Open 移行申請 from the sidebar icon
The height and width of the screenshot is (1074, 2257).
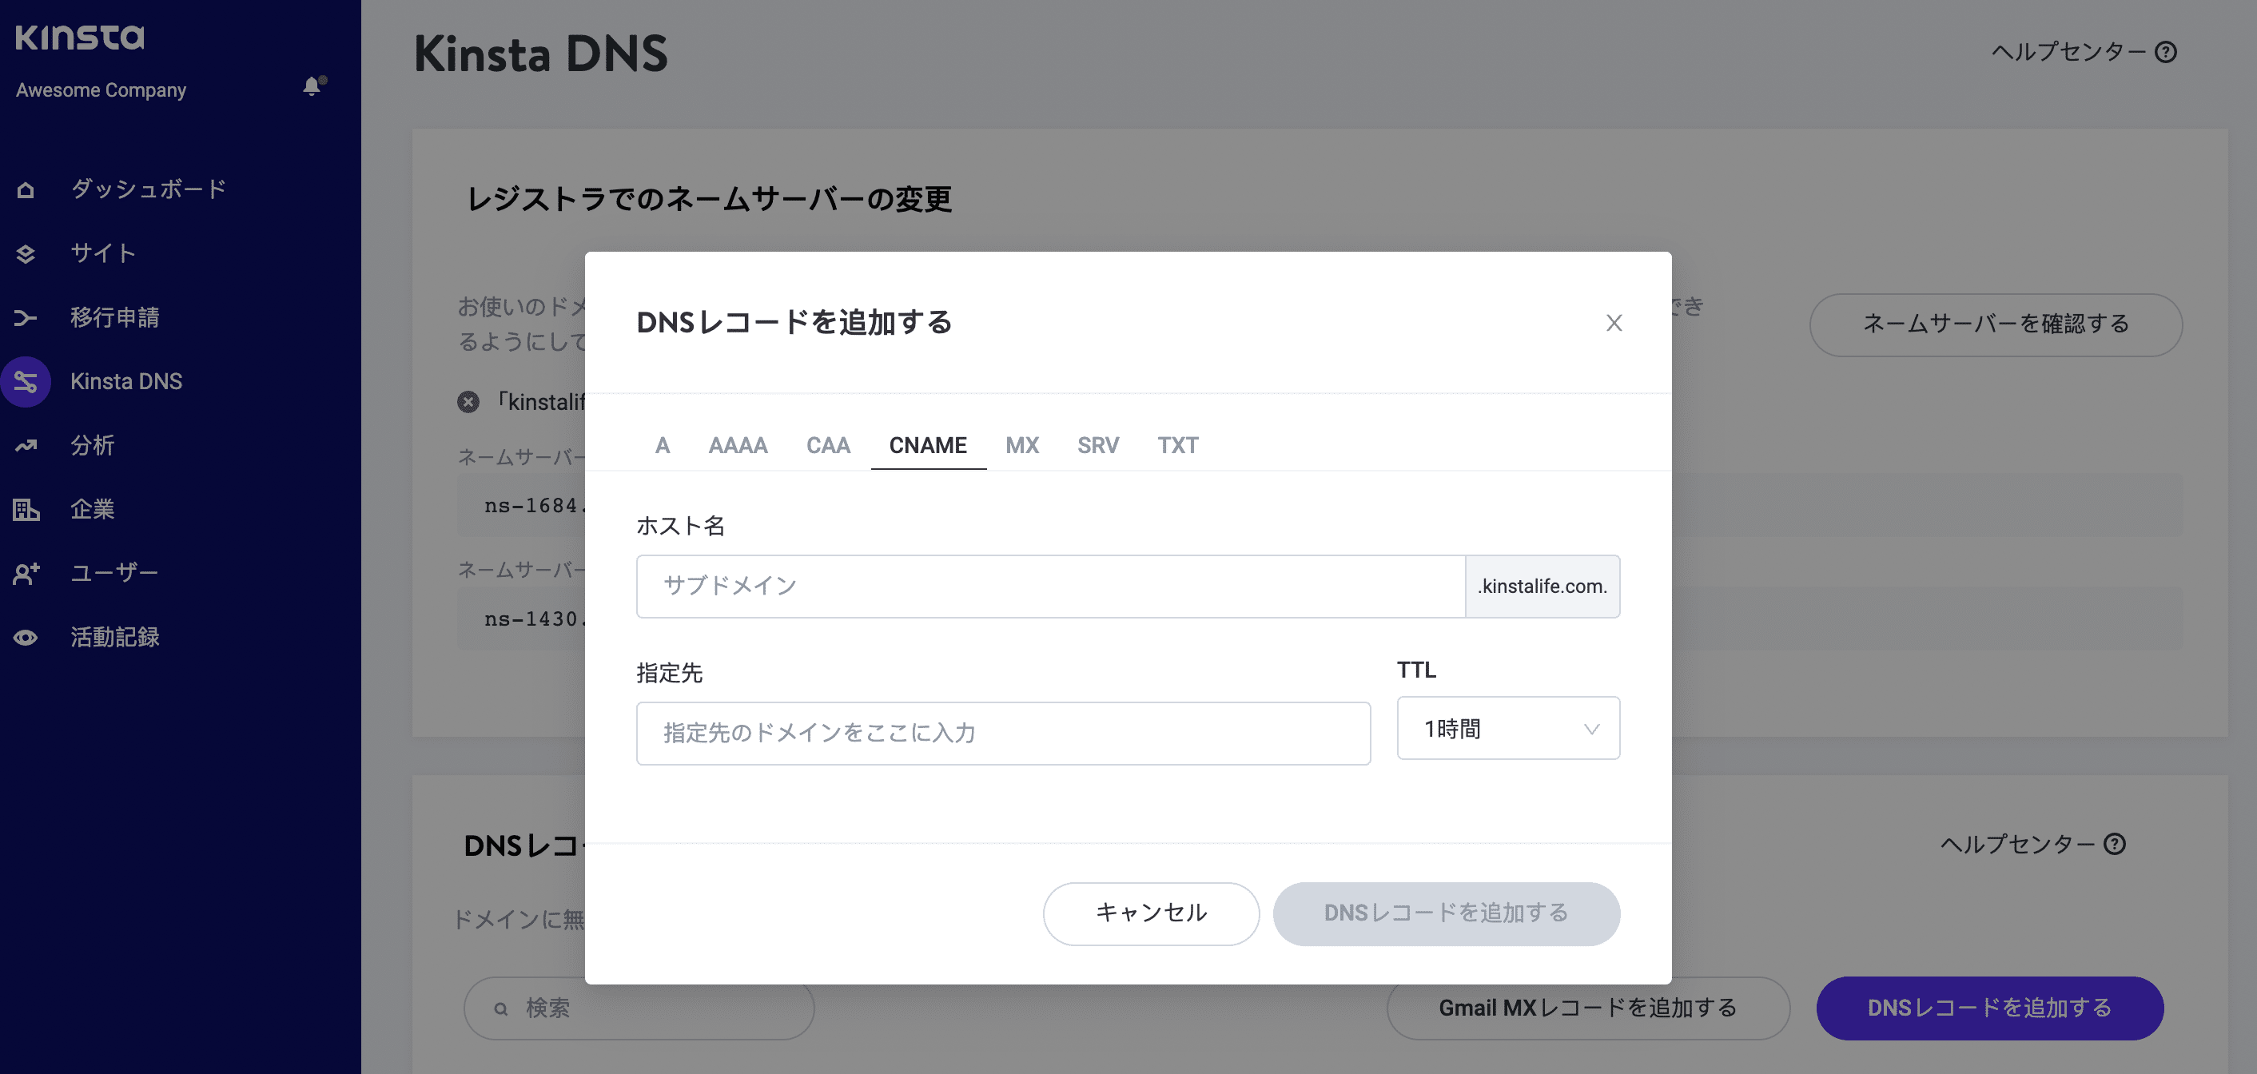pos(26,317)
